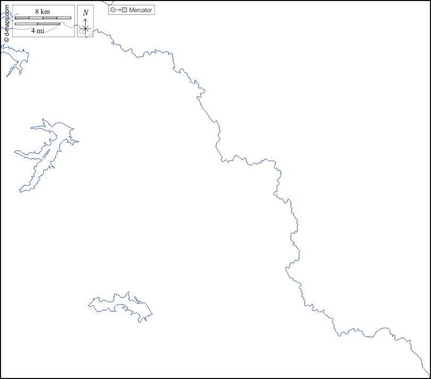Click the 4 mi scale label
The width and height of the screenshot is (431, 379).
pyautogui.click(x=37, y=31)
